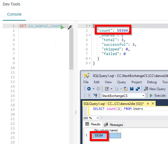Click the new project toolbar icon
The width and height of the screenshot is (168, 144).
click(x=107, y=89)
